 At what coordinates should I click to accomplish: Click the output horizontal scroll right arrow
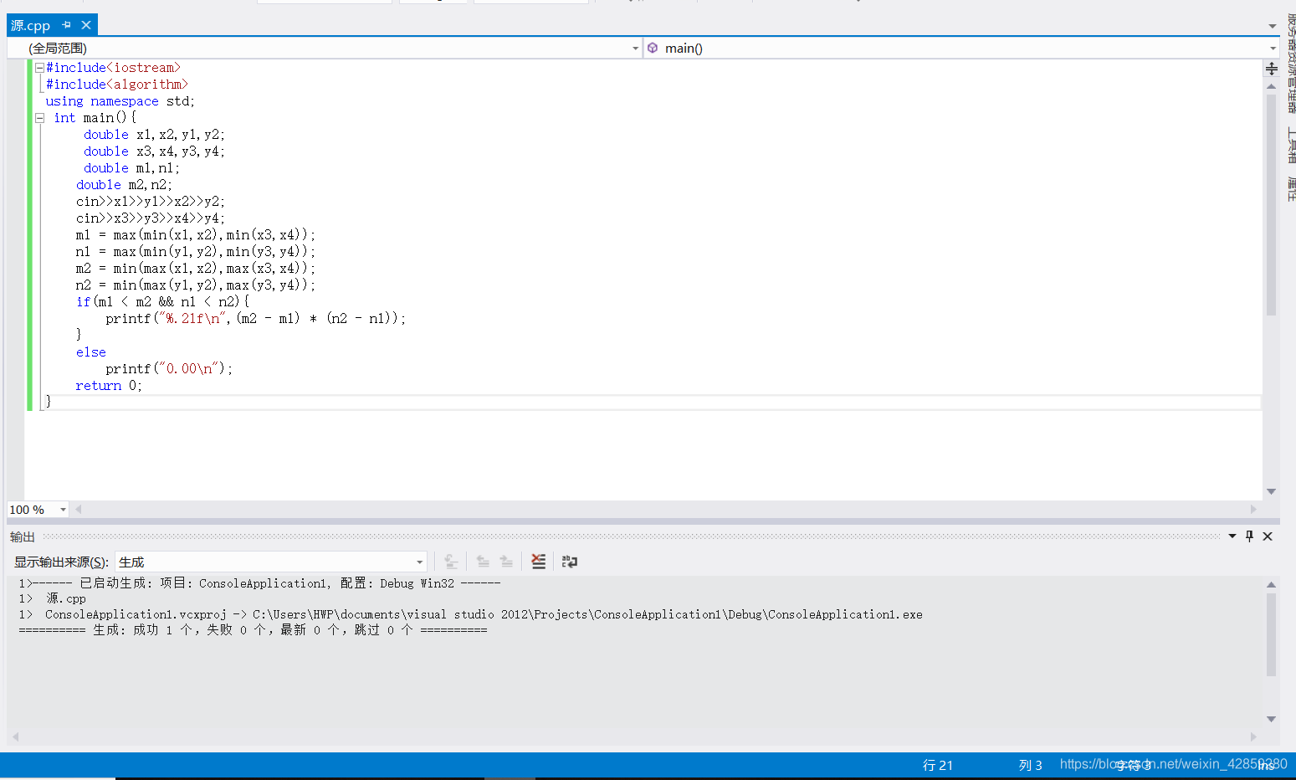coord(1253,736)
